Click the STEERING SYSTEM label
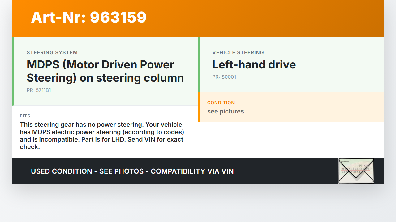 pos(52,53)
